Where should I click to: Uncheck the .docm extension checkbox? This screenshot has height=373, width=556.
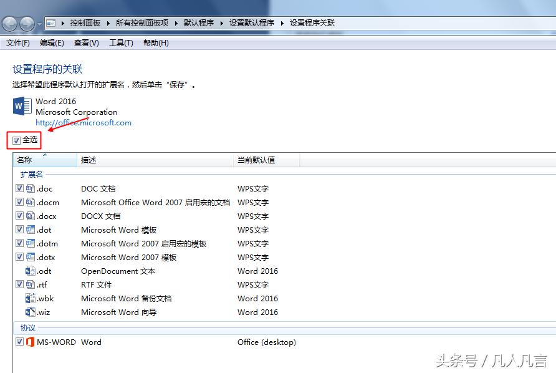pos(20,202)
